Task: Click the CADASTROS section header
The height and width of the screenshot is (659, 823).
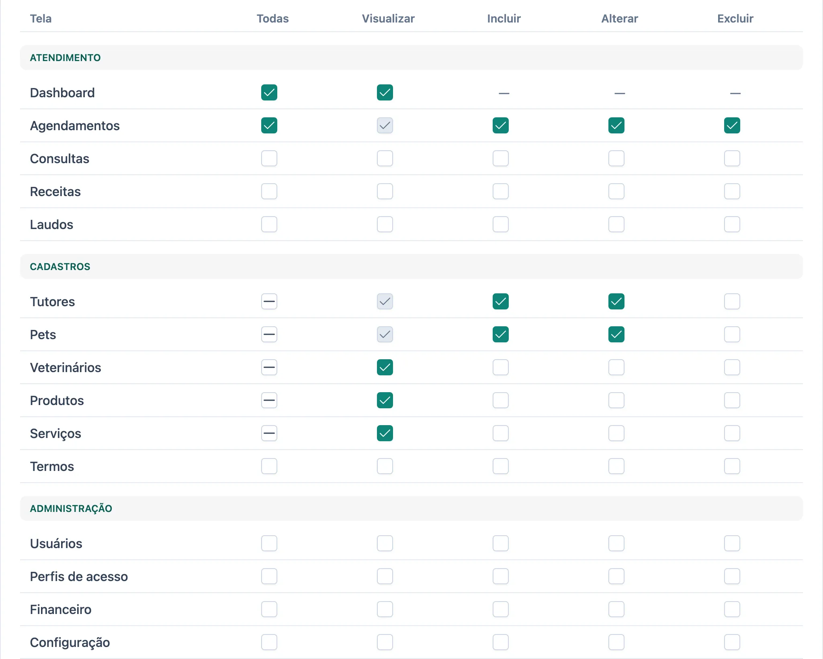Action: click(x=411, y=266)
